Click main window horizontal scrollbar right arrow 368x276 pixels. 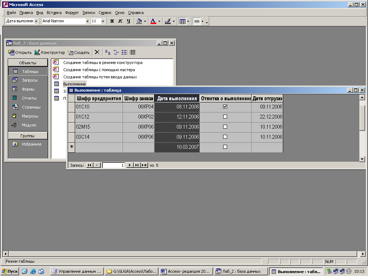(363, 254)
